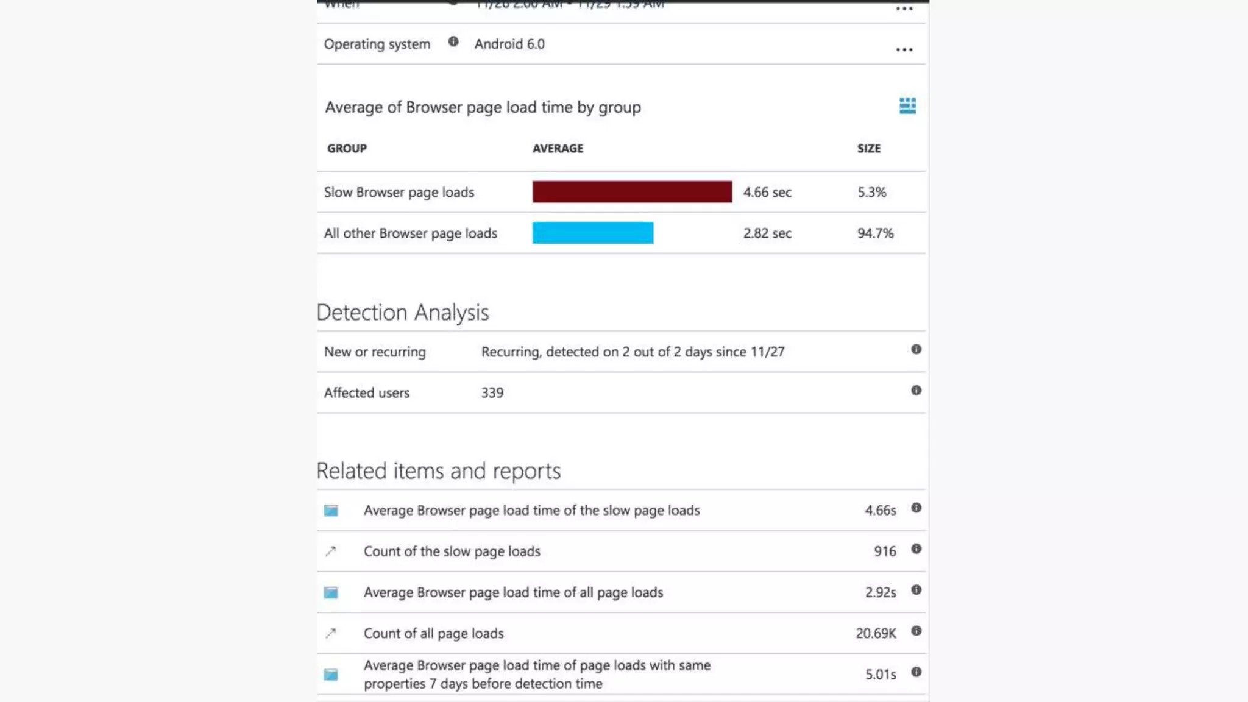
Task: Open Average Browser page load time of slow loads
Action: tap(531, 511)
